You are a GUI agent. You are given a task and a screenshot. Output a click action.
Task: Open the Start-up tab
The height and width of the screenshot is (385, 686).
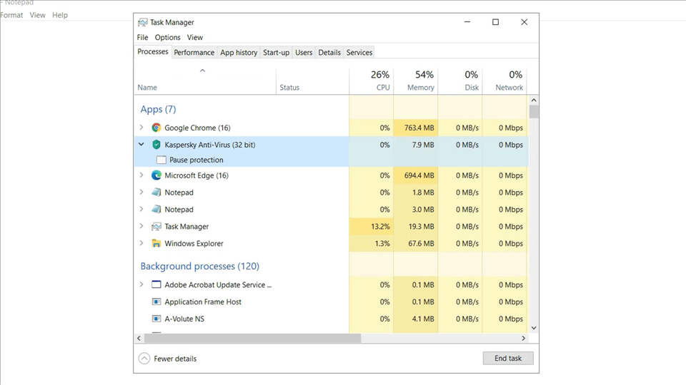coord(276,53)
